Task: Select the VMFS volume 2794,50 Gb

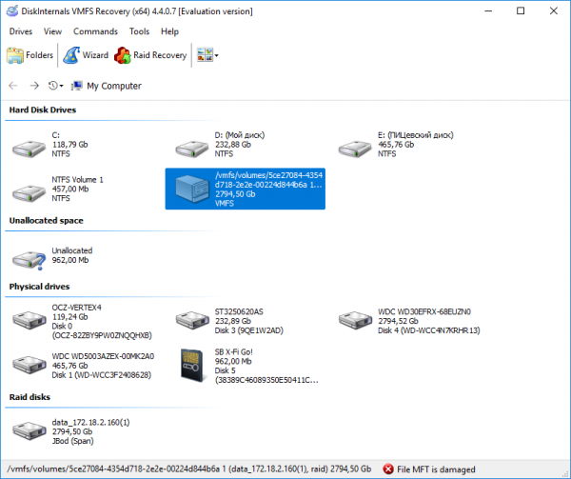Action: coord(245,189)
